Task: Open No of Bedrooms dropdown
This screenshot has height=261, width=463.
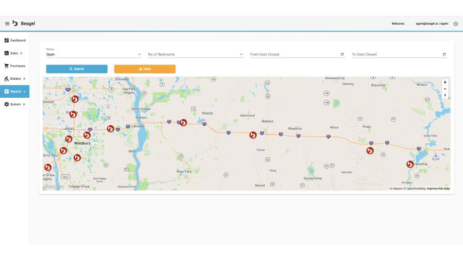Action: (196, 55)
